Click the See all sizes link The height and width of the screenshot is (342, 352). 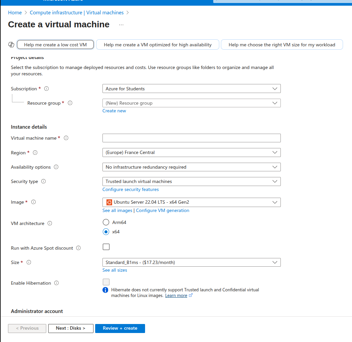pyautogui.click(x=115, y=270)
